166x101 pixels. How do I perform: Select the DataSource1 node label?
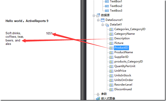[x=114, y=20]
